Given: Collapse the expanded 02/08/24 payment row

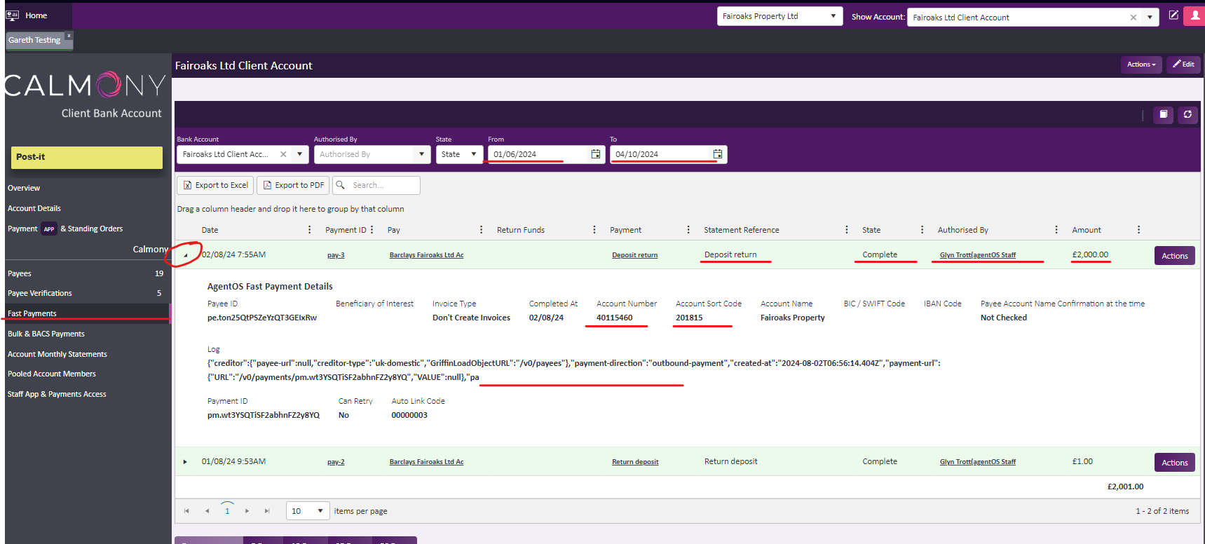Looking at the screenshot, I should tap(185, 255).
